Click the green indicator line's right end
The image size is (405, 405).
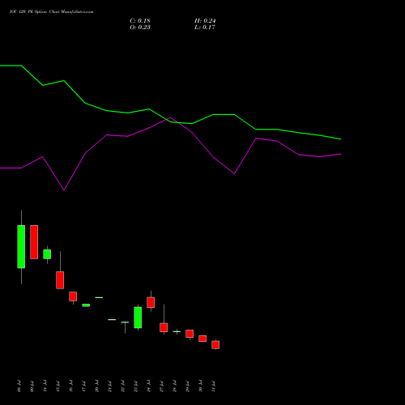click(340, 139)
